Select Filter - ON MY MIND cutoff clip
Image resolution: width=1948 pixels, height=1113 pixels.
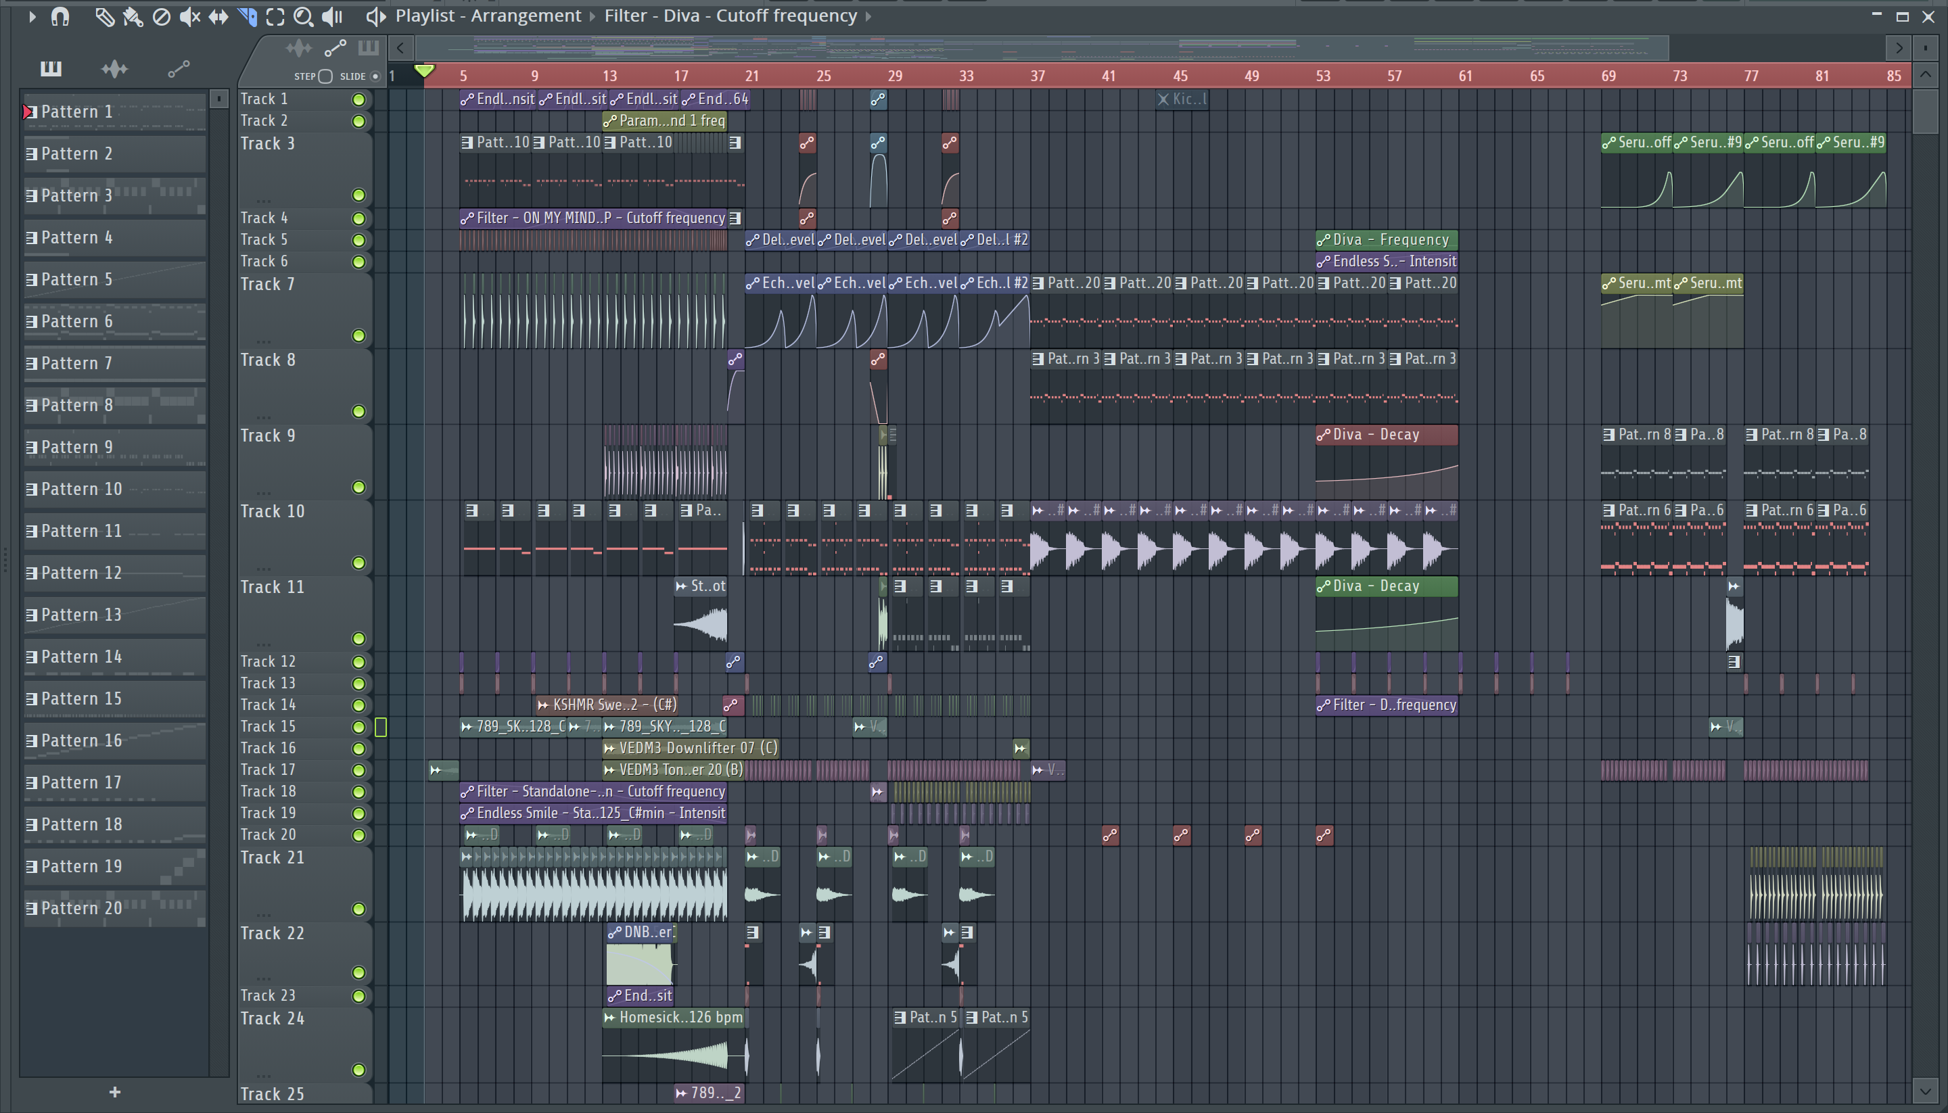[x=593, y=218]
